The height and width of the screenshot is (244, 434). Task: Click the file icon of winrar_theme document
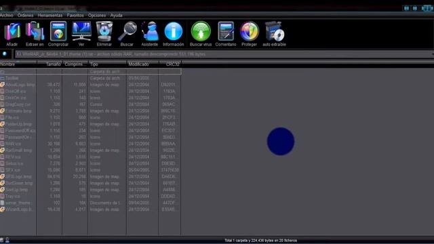click(2, 203)
